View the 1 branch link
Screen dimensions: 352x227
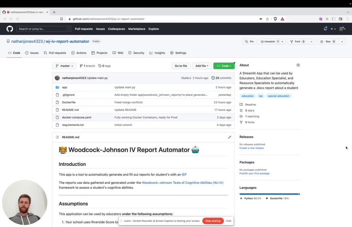click(x=87, y=66)
